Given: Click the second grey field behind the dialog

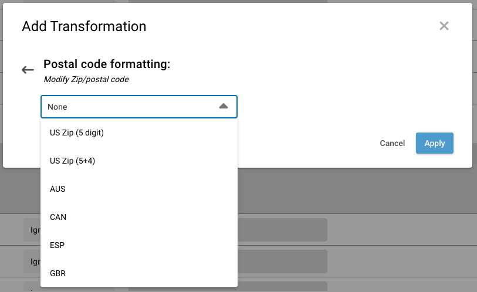Looking at the screenshot, I should [x=282, y=261].
